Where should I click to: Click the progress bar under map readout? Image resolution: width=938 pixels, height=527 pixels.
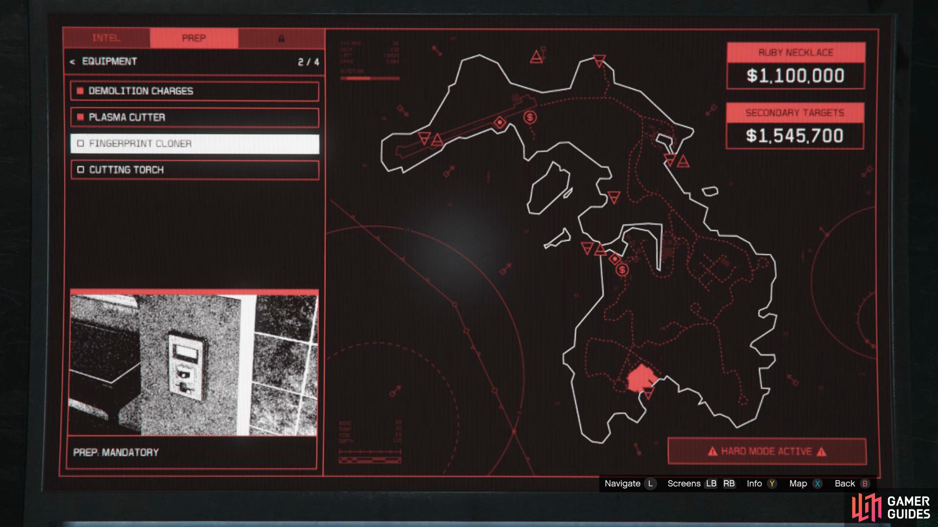pos(370,78)
